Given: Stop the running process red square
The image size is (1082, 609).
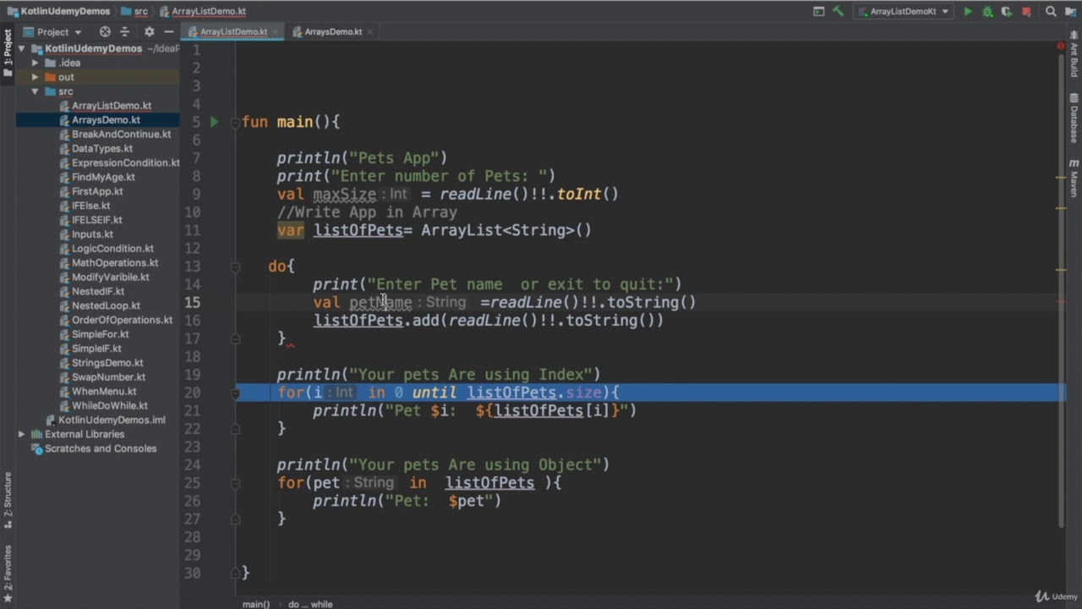Looking at the screenshot, I should click(1026, 12).
